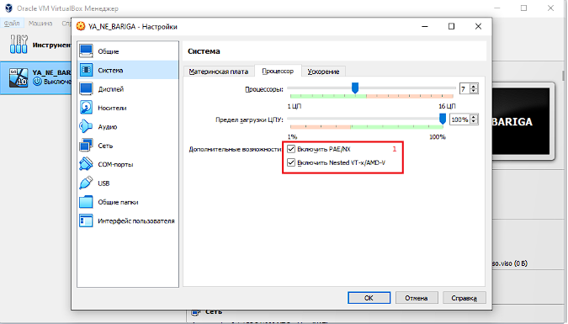The image size is (568, 324).
Task: Open the Сеть network icon
Action: point(86,146)
